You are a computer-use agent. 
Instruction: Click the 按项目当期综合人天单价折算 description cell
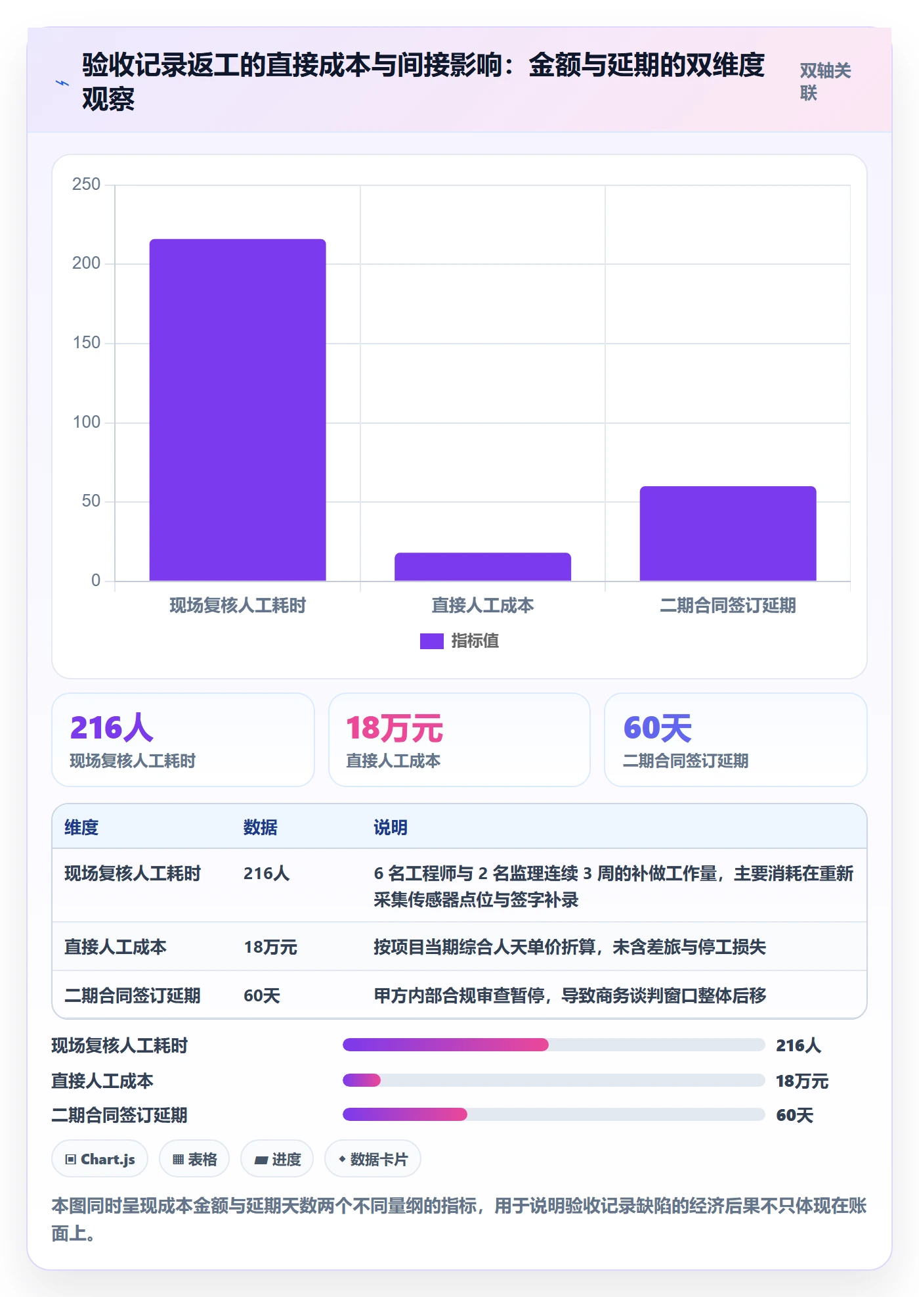570,947
